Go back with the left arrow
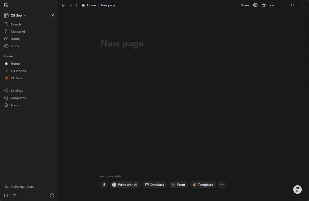Viewport: 309px width, 201px height. coord(64,5)
